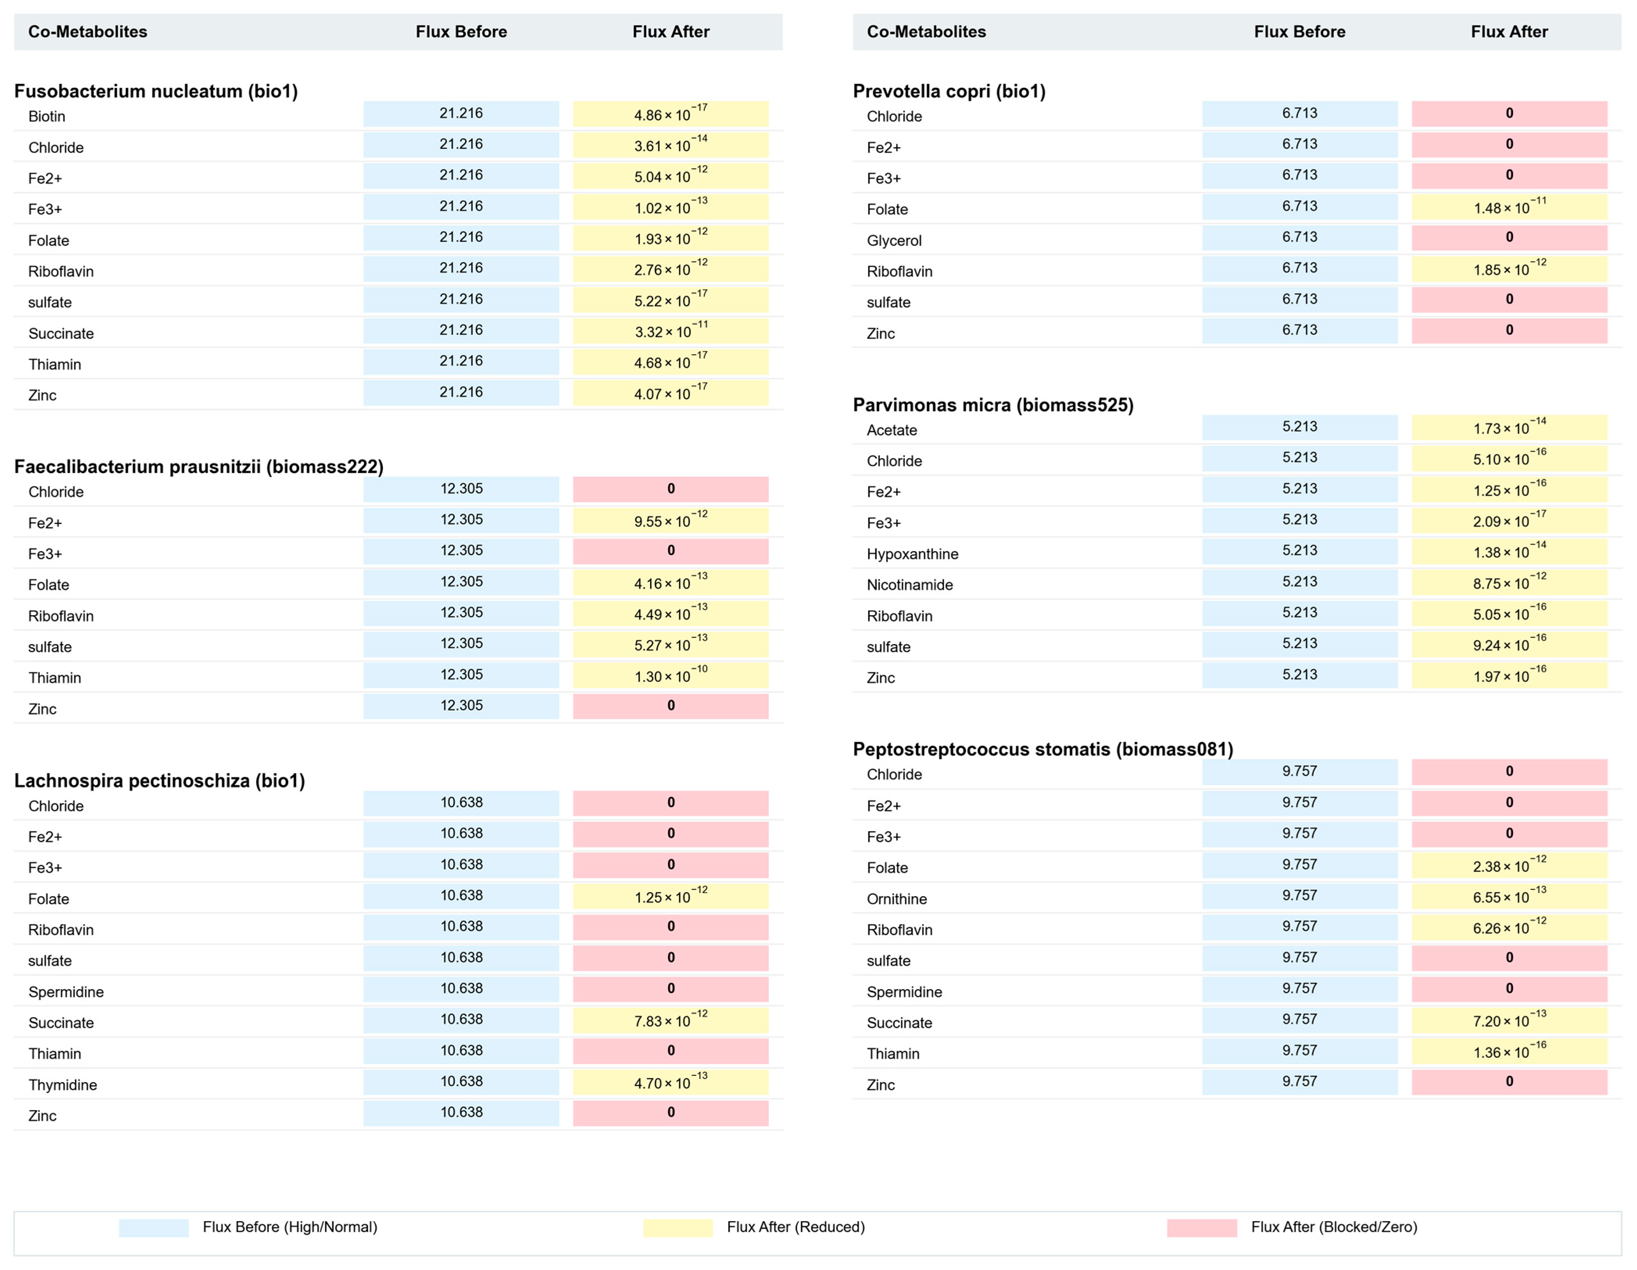Click the Peptostreptococcus stomatis (biomass081) heading
The width and height of the screenshot is (1637, 1270).
tap(1043, 748)
